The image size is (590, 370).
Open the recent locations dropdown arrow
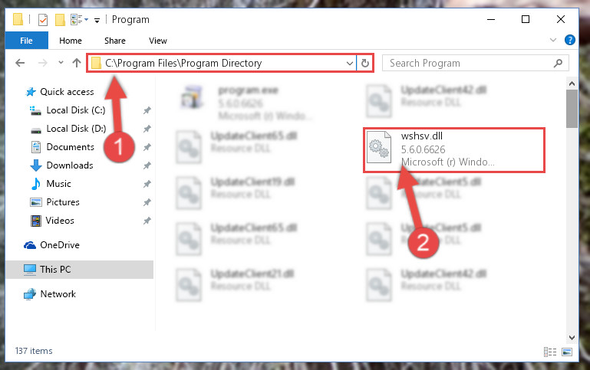61,63
